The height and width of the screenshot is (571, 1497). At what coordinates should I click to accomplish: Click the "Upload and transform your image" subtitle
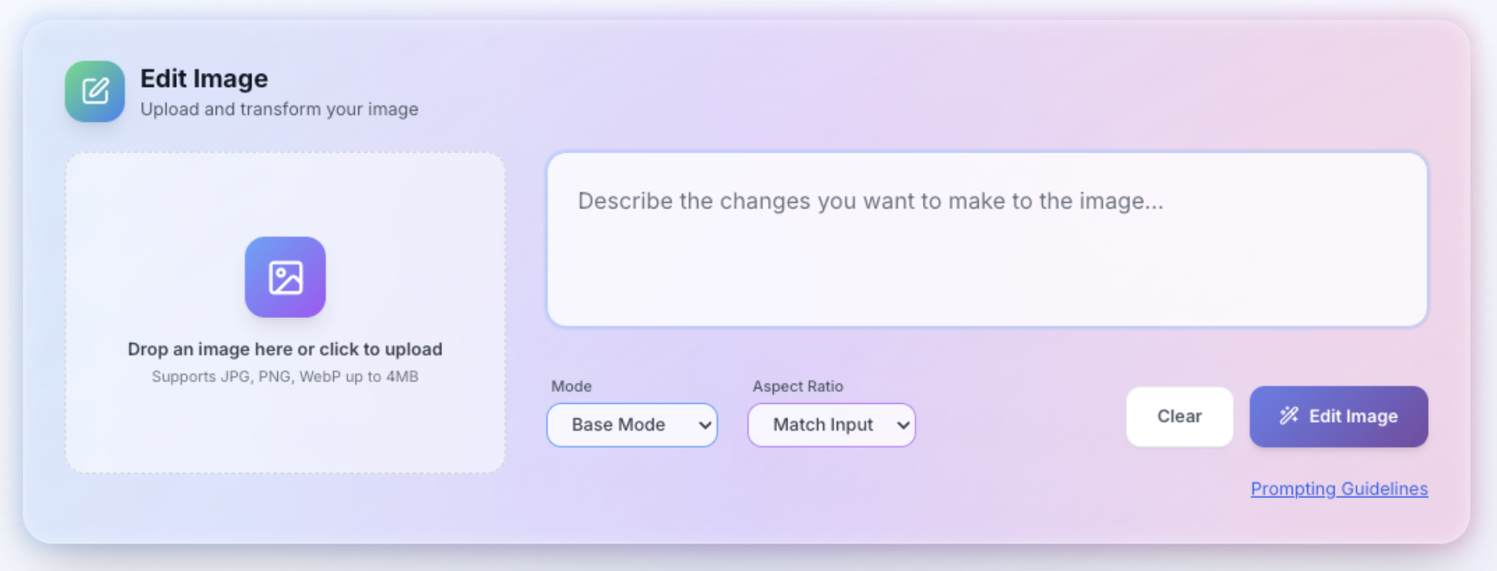[x=279, y=109]
